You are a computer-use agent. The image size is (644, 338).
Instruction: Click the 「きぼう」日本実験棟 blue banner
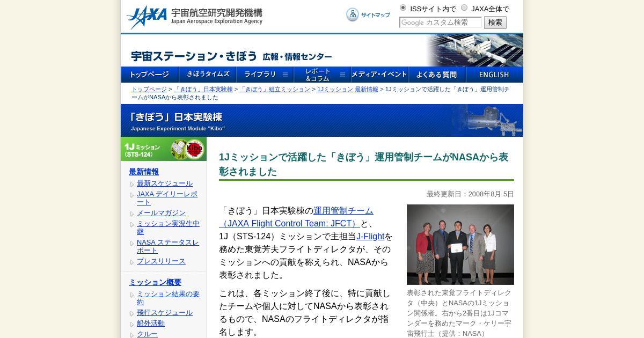[x=322, y=120]
